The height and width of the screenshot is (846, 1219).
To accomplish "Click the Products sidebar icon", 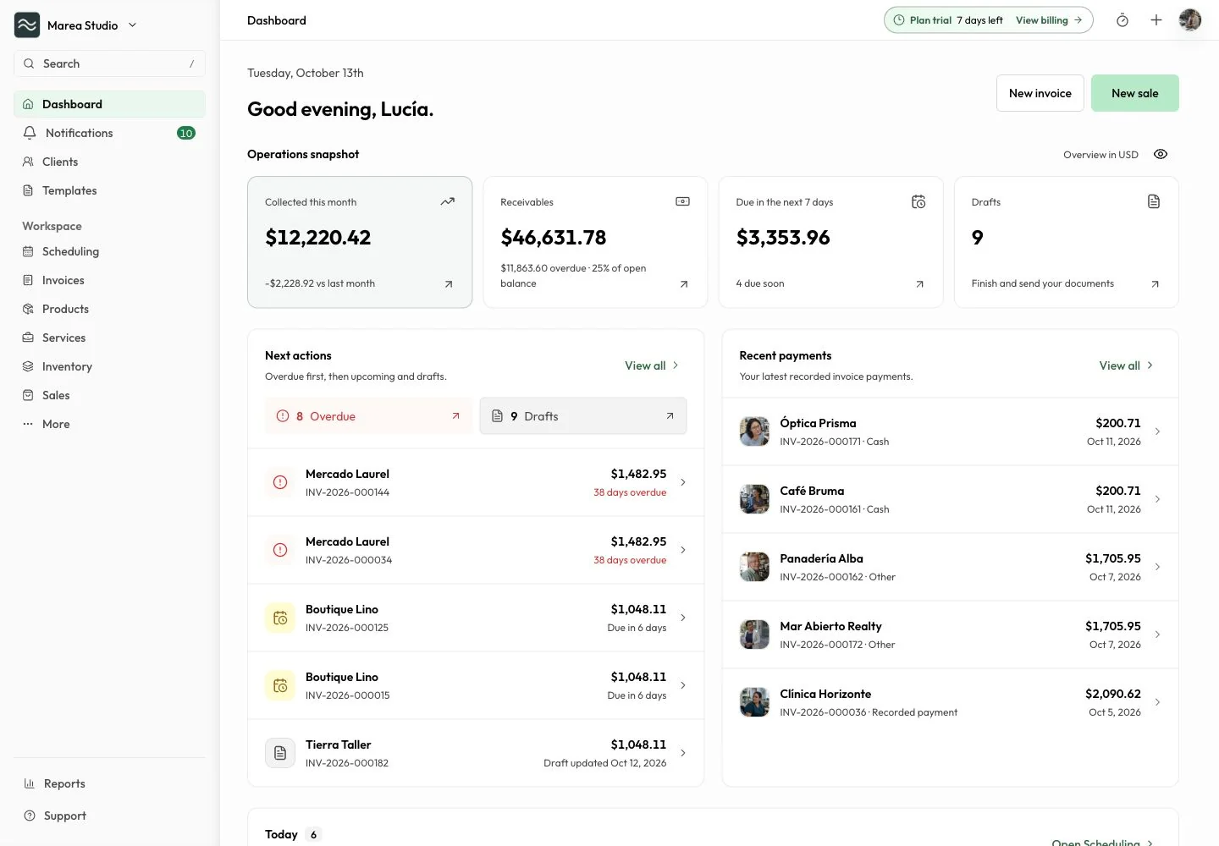I will pyautogui.click(x=28, y=309).
